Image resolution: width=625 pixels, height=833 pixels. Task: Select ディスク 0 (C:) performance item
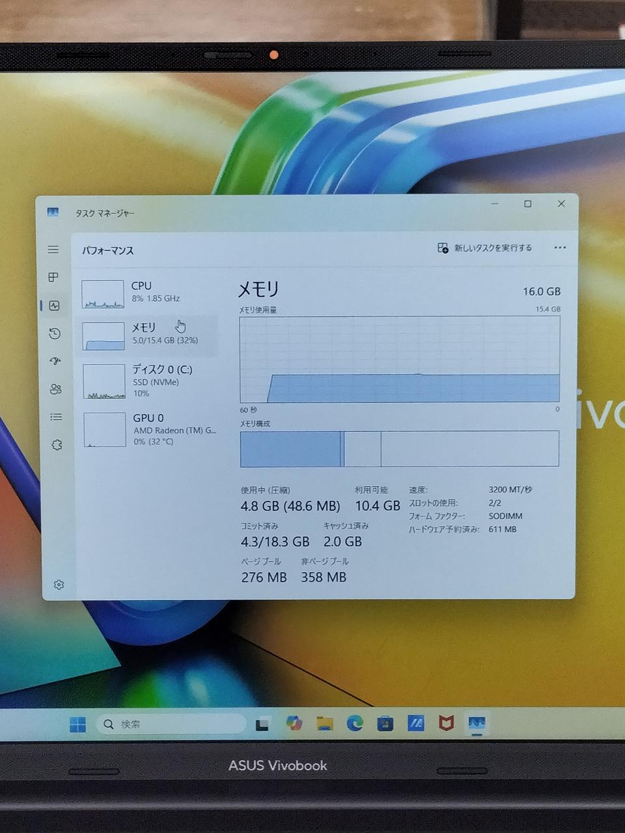[x=150, y=381]
